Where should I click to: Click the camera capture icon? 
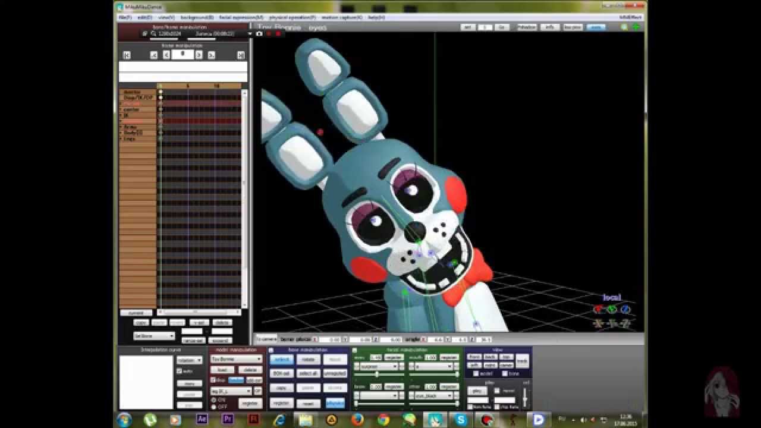(259, 34)
